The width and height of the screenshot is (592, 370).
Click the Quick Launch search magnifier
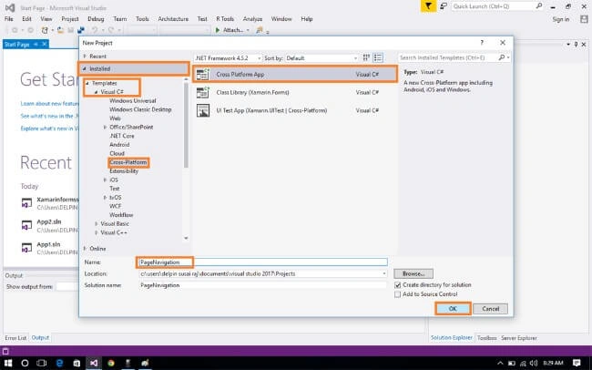click(539, 6)
